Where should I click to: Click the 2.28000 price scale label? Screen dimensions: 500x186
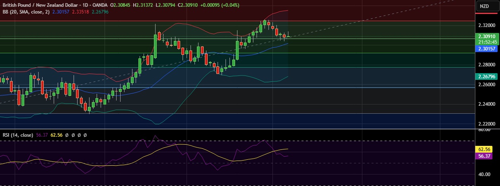point(486,64)
